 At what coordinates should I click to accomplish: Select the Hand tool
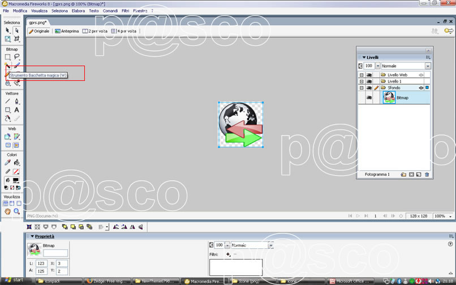point(7,211)
